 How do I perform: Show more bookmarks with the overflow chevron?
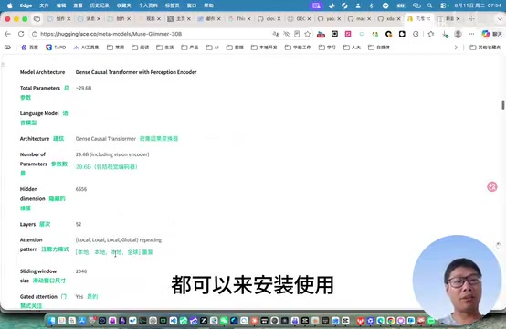click(x=456, y=48)
